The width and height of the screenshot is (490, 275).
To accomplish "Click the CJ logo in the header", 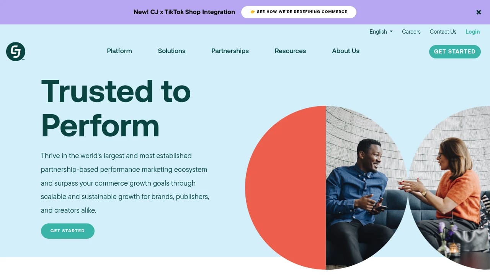I will pyautogui.click(x=15, y=52).
